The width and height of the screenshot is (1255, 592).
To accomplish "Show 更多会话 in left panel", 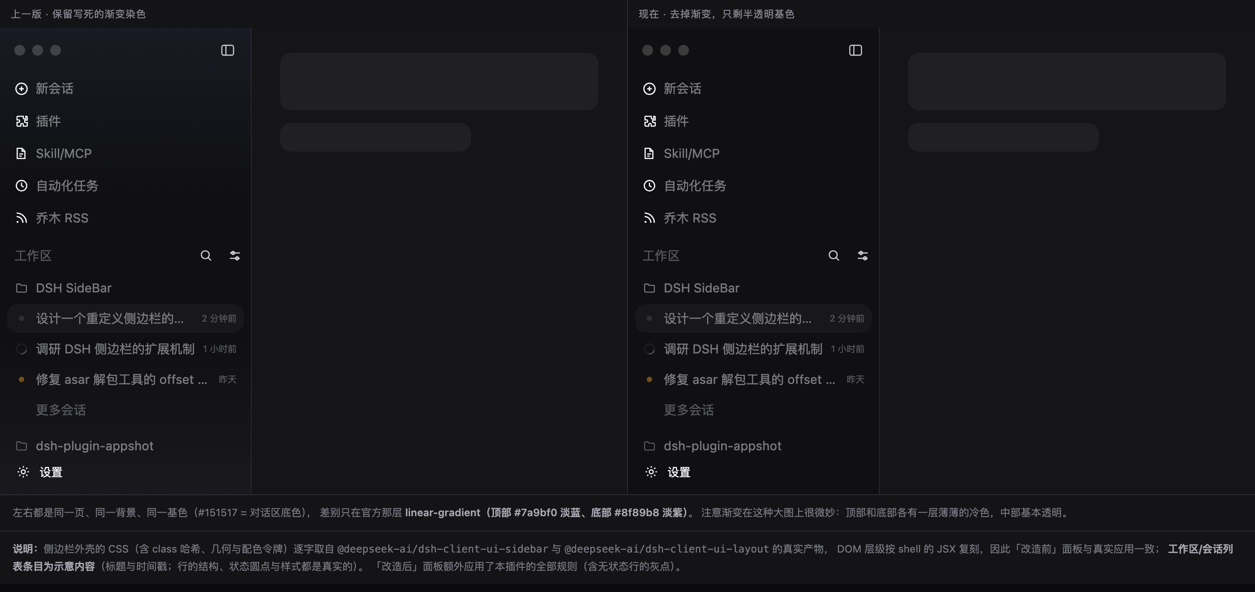I will 61,410.
